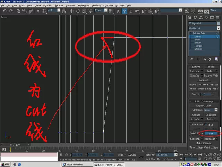
Task: Open the Rendering menu
Action: click(x=96, y=6)
